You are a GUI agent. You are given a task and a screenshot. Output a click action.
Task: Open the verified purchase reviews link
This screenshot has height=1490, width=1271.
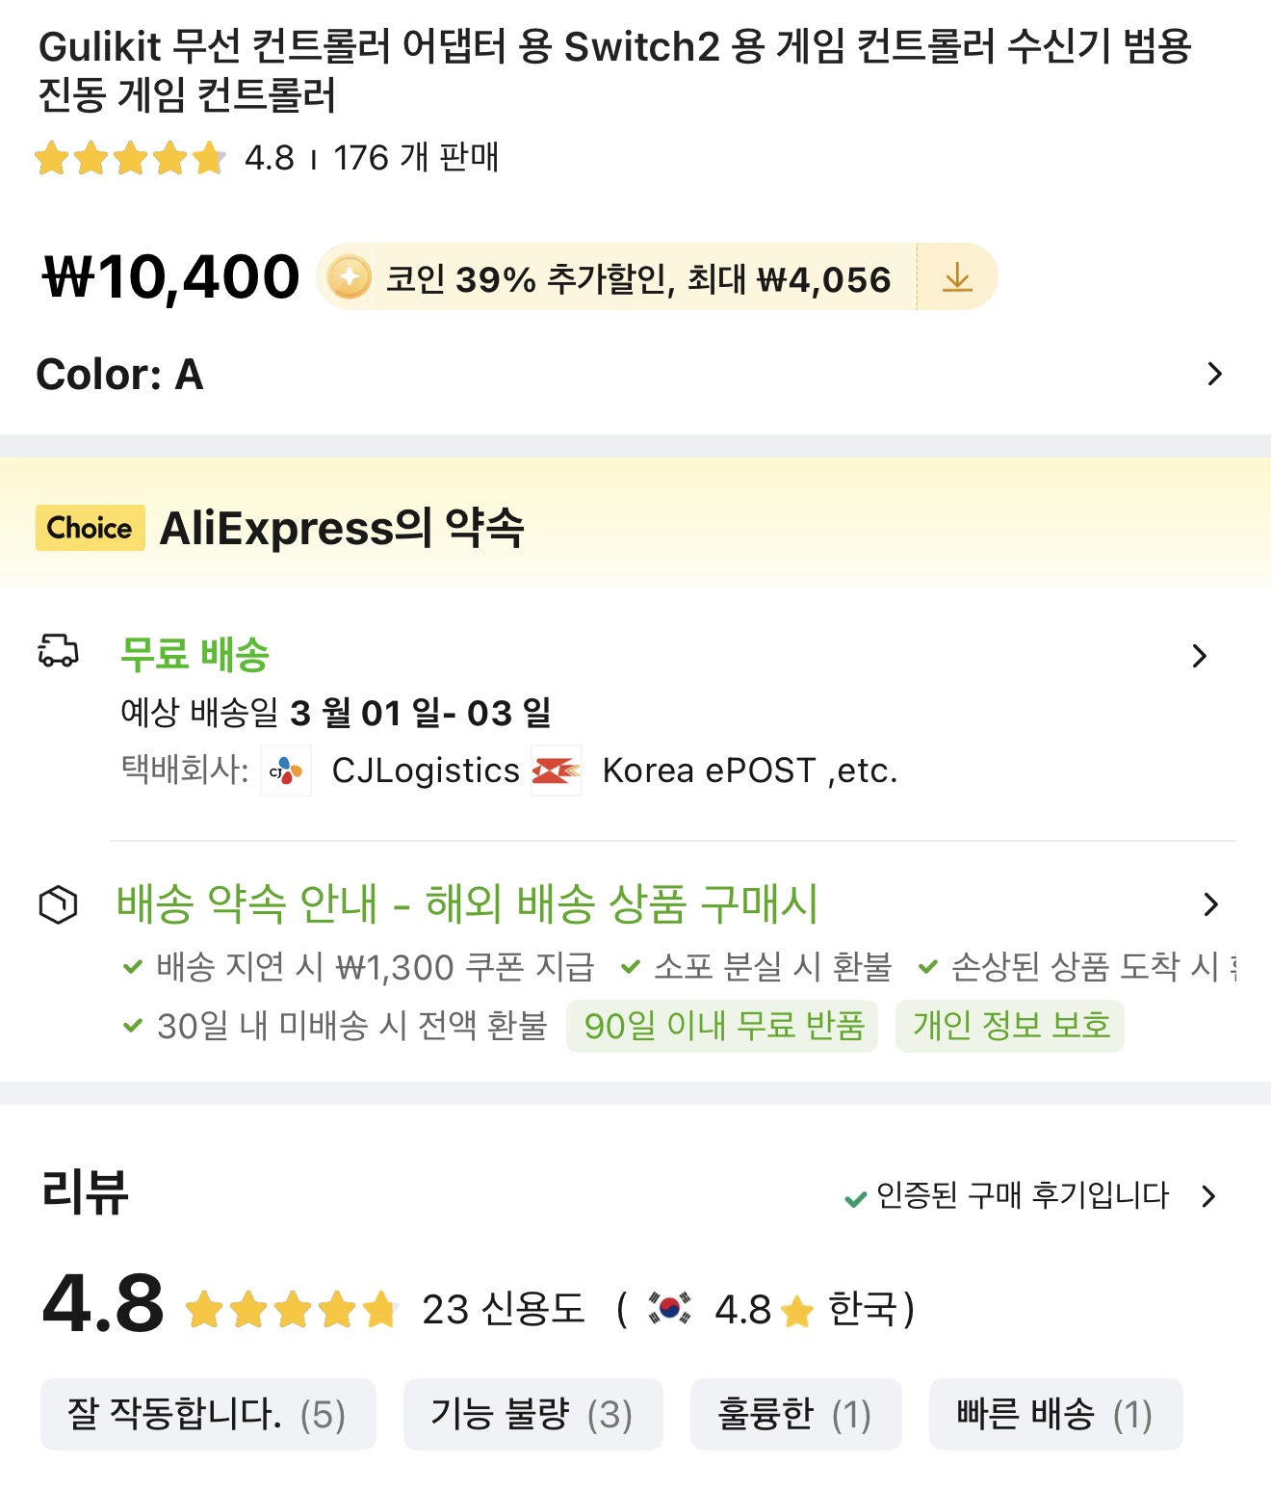pyautogui.click(x=1028, y=1196)
